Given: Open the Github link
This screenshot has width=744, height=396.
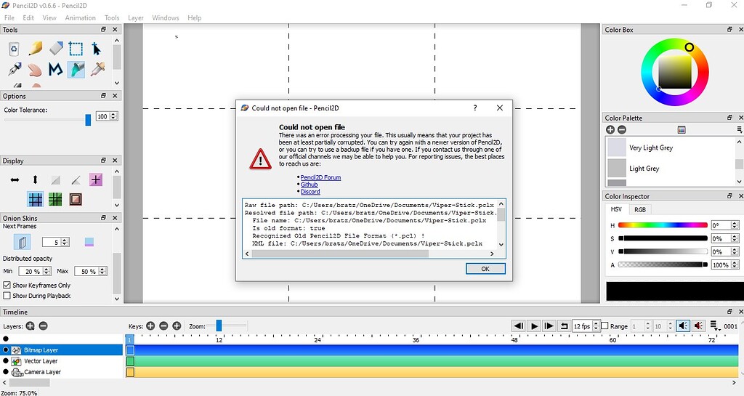Looking at the screenshot, I should click(x=309, y=185).
